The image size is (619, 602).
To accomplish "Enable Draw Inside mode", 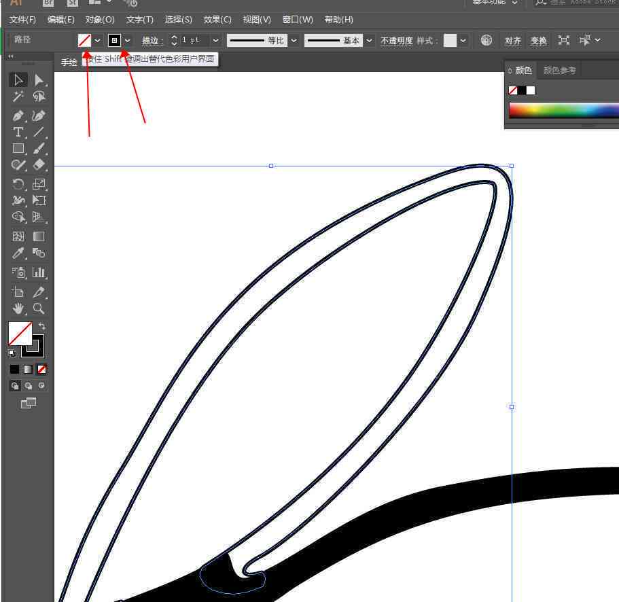I will 41,386.
